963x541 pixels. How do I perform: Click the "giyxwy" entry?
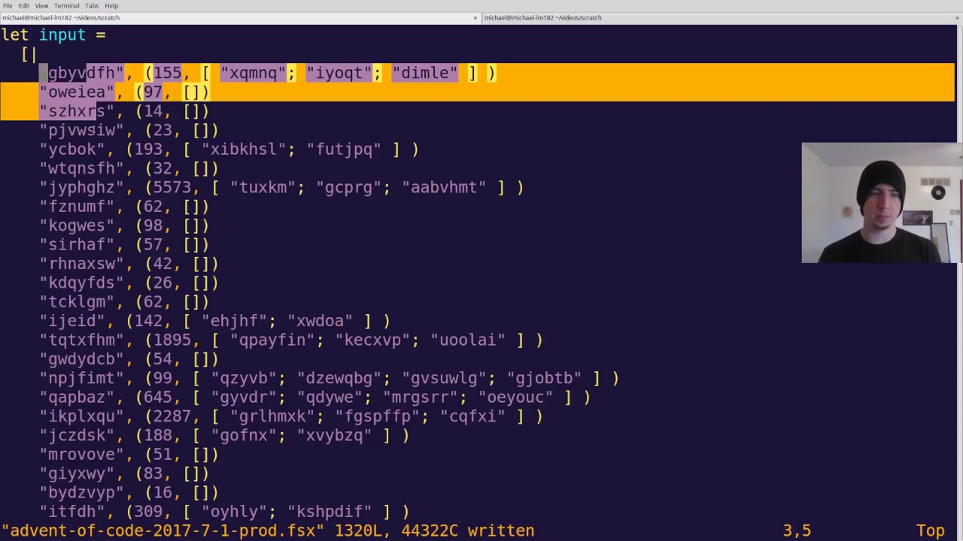pos(124,473)
